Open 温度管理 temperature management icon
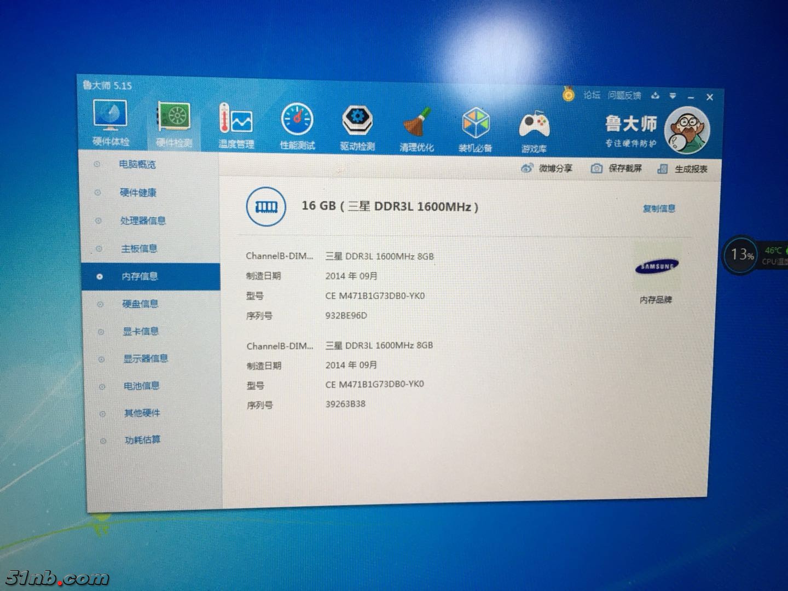The height and width of the screenshot is (591, 788). click(x=236, y=125)
